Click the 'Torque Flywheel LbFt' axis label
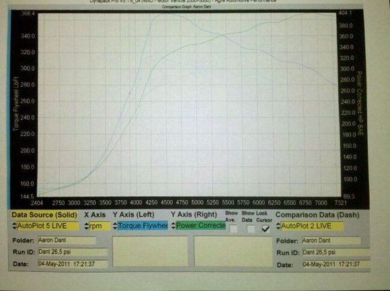Viewport: 390px width, 291px height. pyautogui.click(x=16, y=104)
